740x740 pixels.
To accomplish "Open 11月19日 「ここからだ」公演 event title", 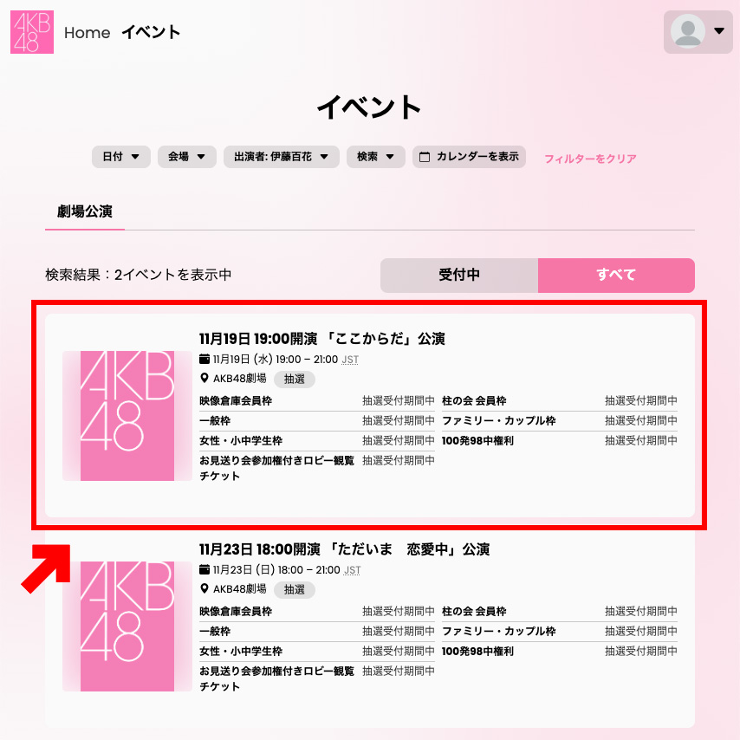I will click(x=321, y=339).
